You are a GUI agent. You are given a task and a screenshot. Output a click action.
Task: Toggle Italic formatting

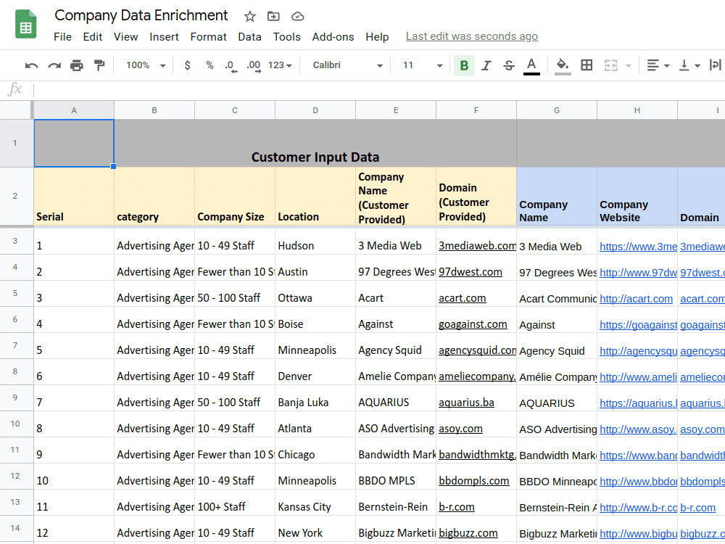[486, 66]
